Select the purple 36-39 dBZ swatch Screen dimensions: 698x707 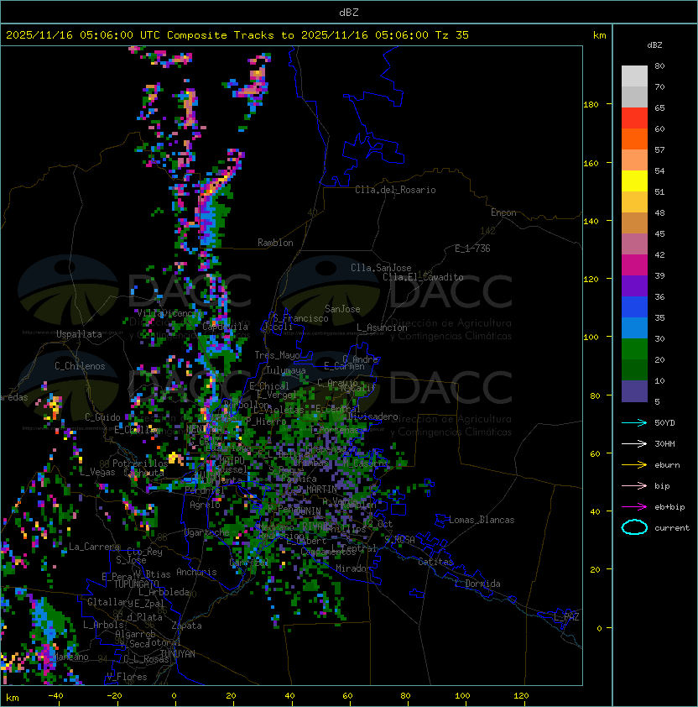click(634, 285)
